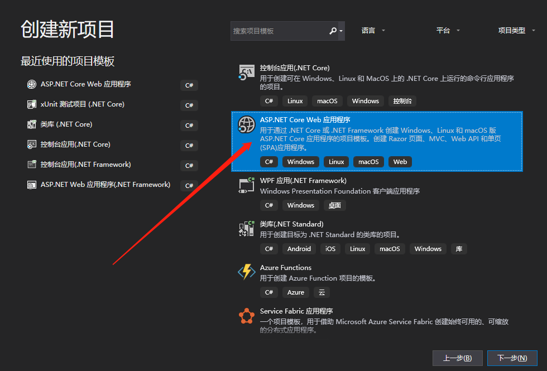The width and height of the screenshot is (547, 371).
Task: Click recent 控制台应用(.NET Core) icon
Action: point(32,144)
